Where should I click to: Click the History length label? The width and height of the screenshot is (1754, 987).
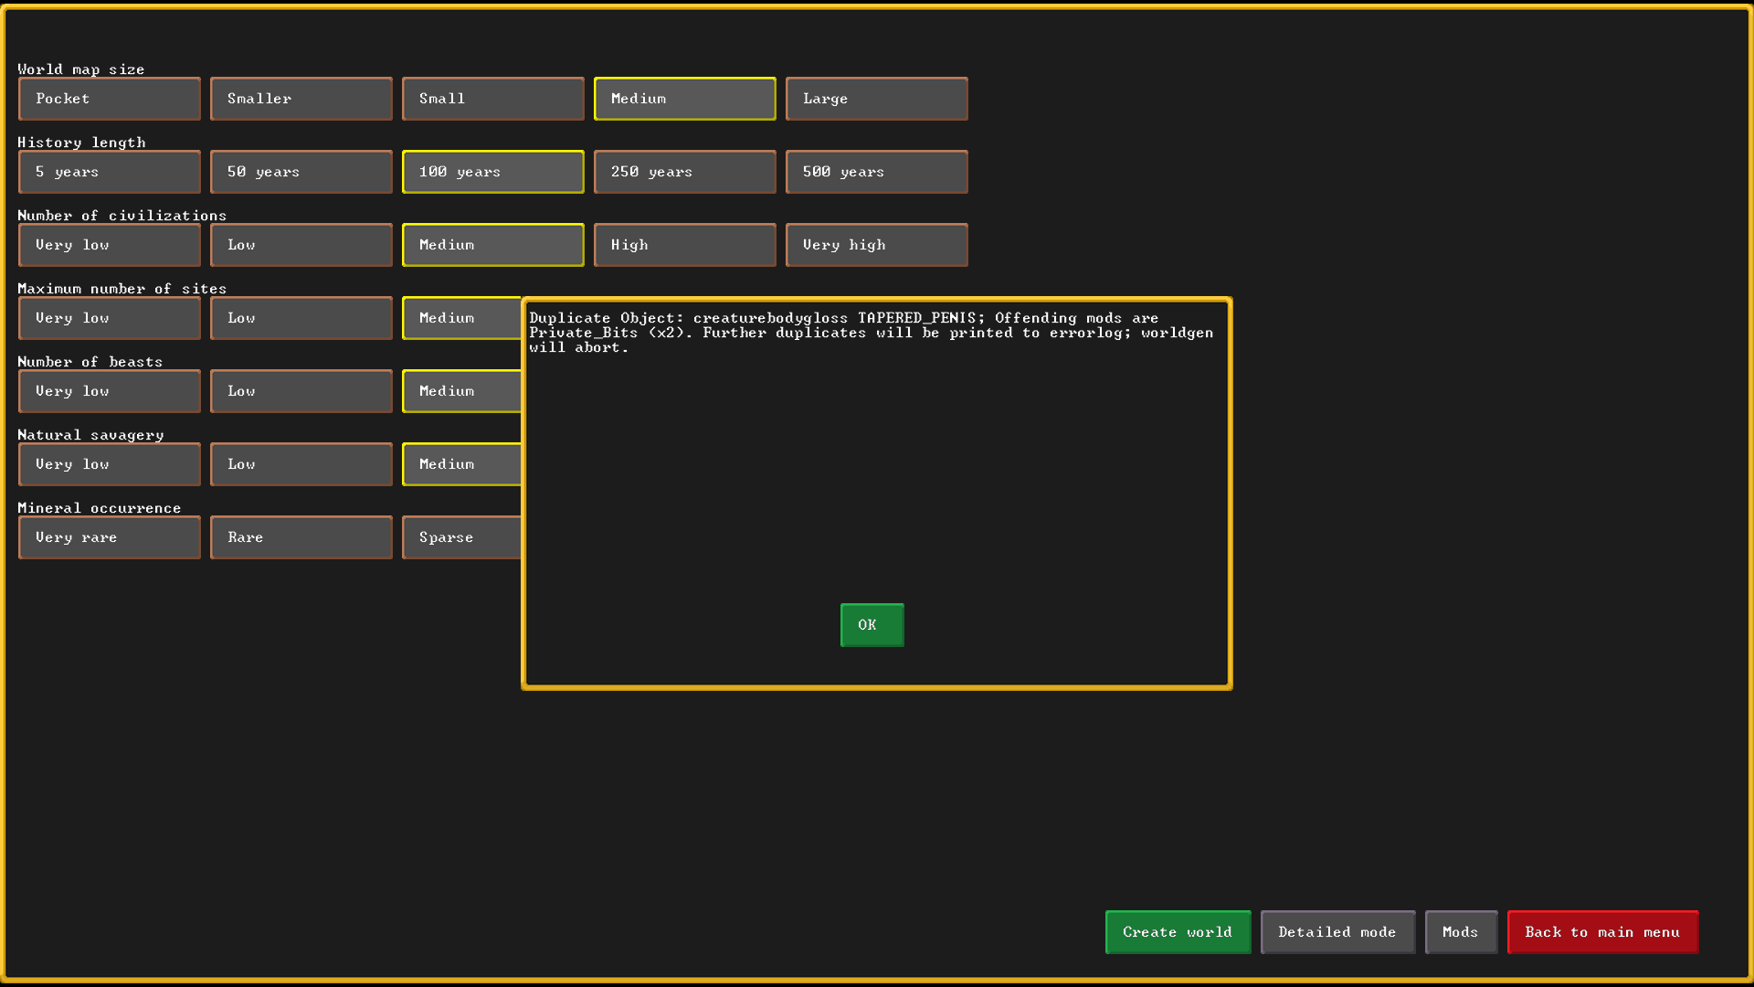81,143
